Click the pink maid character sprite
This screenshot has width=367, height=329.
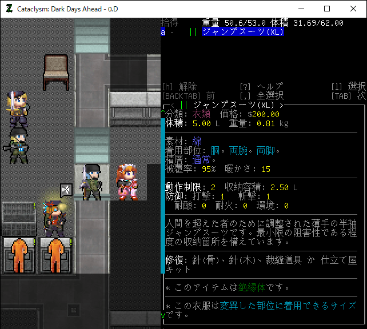[128, 182]
